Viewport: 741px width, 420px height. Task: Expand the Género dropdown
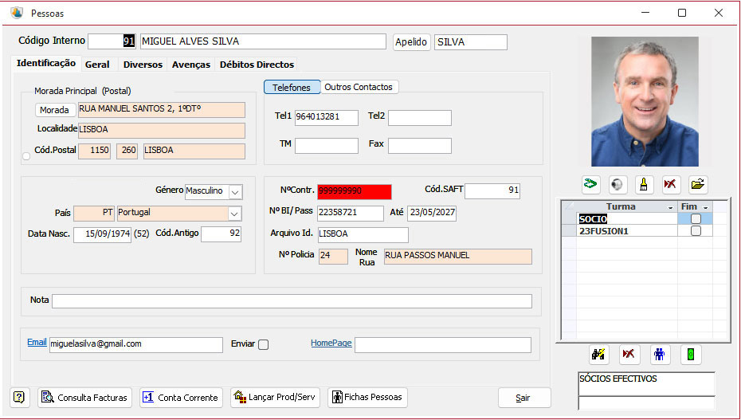(235, 192)
